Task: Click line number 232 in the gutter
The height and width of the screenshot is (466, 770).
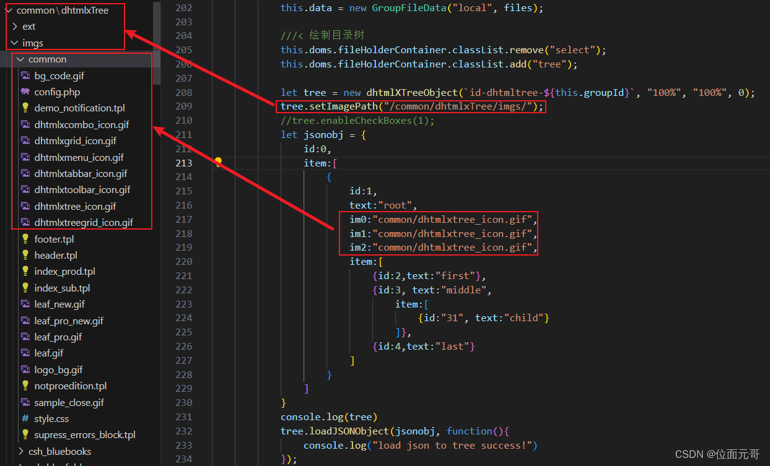Action: click(x=184, y=431)
